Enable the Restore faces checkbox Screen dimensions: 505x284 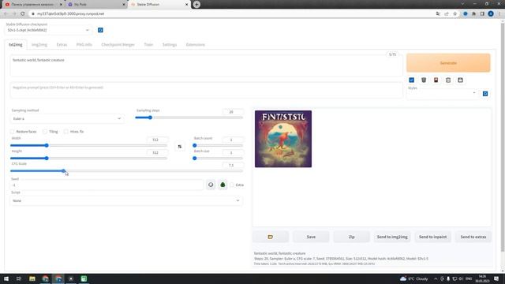point(13,132)
